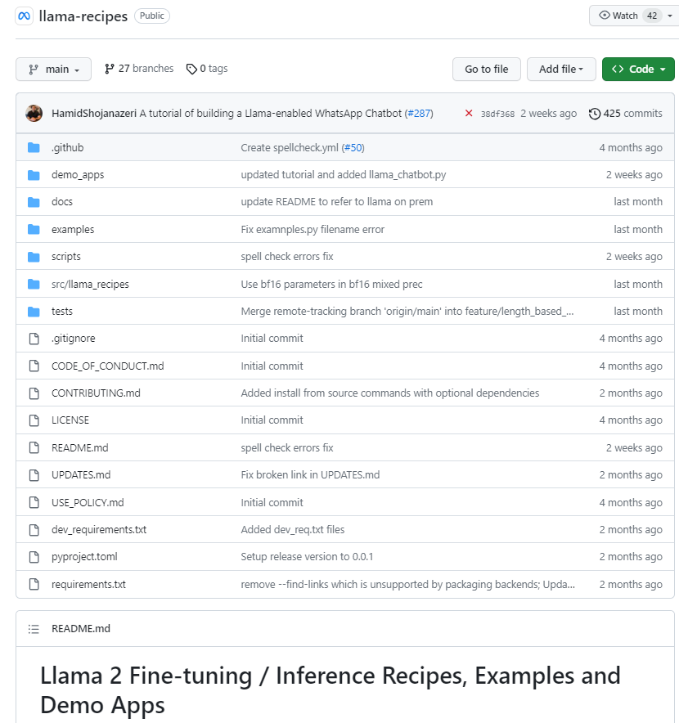Click the Public visibility badge
679x723 pixels.
[x=152, y=16]
